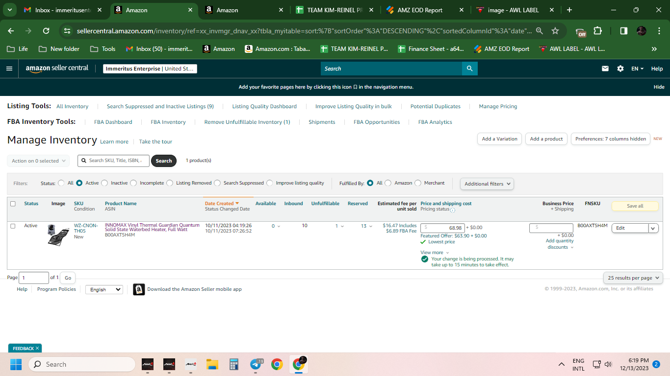The height and width of the screenshot is (376, 670).
Task: Show more bookmarks with the double chevron
Action: tap(654, 49)
